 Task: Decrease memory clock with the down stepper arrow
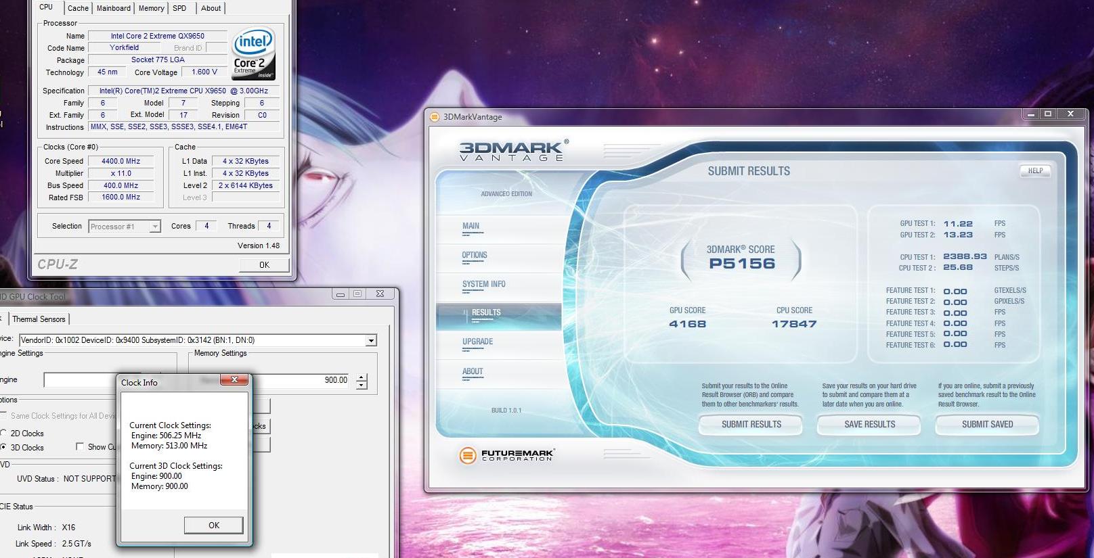(x=362, y=385)
